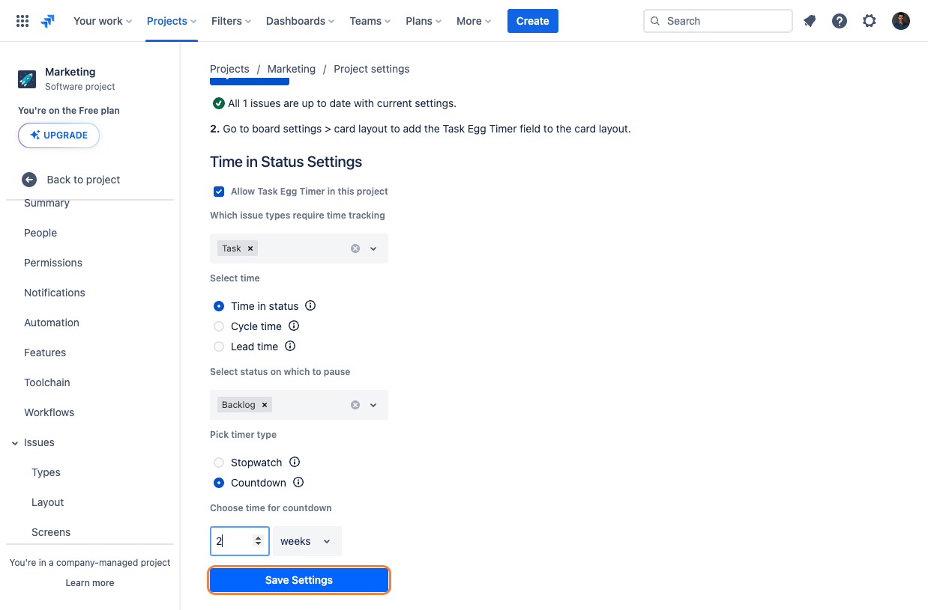The width and height of the screenshot is (928, 610).
Task: Collapse the Issues sidebar section
Action: click(x=15, y=443)
